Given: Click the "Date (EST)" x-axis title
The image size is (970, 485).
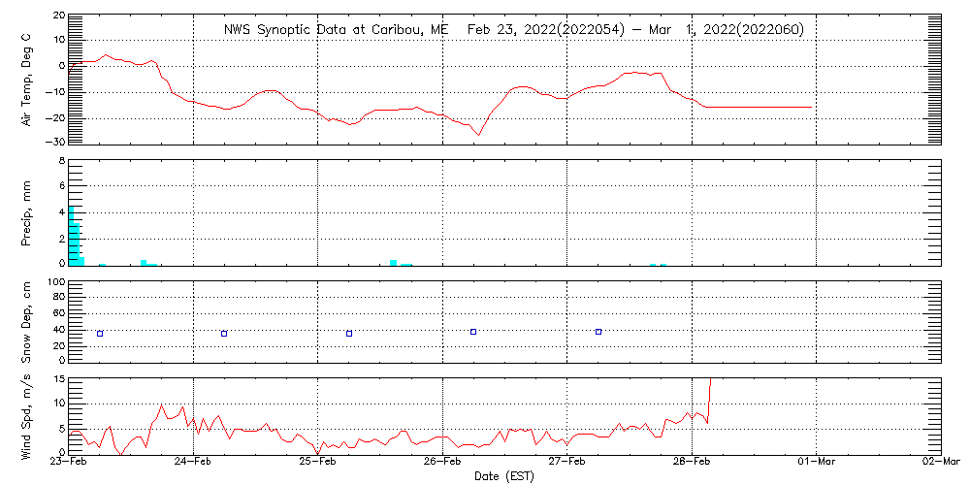Looking at the screenshot, I should click(504, 476).
